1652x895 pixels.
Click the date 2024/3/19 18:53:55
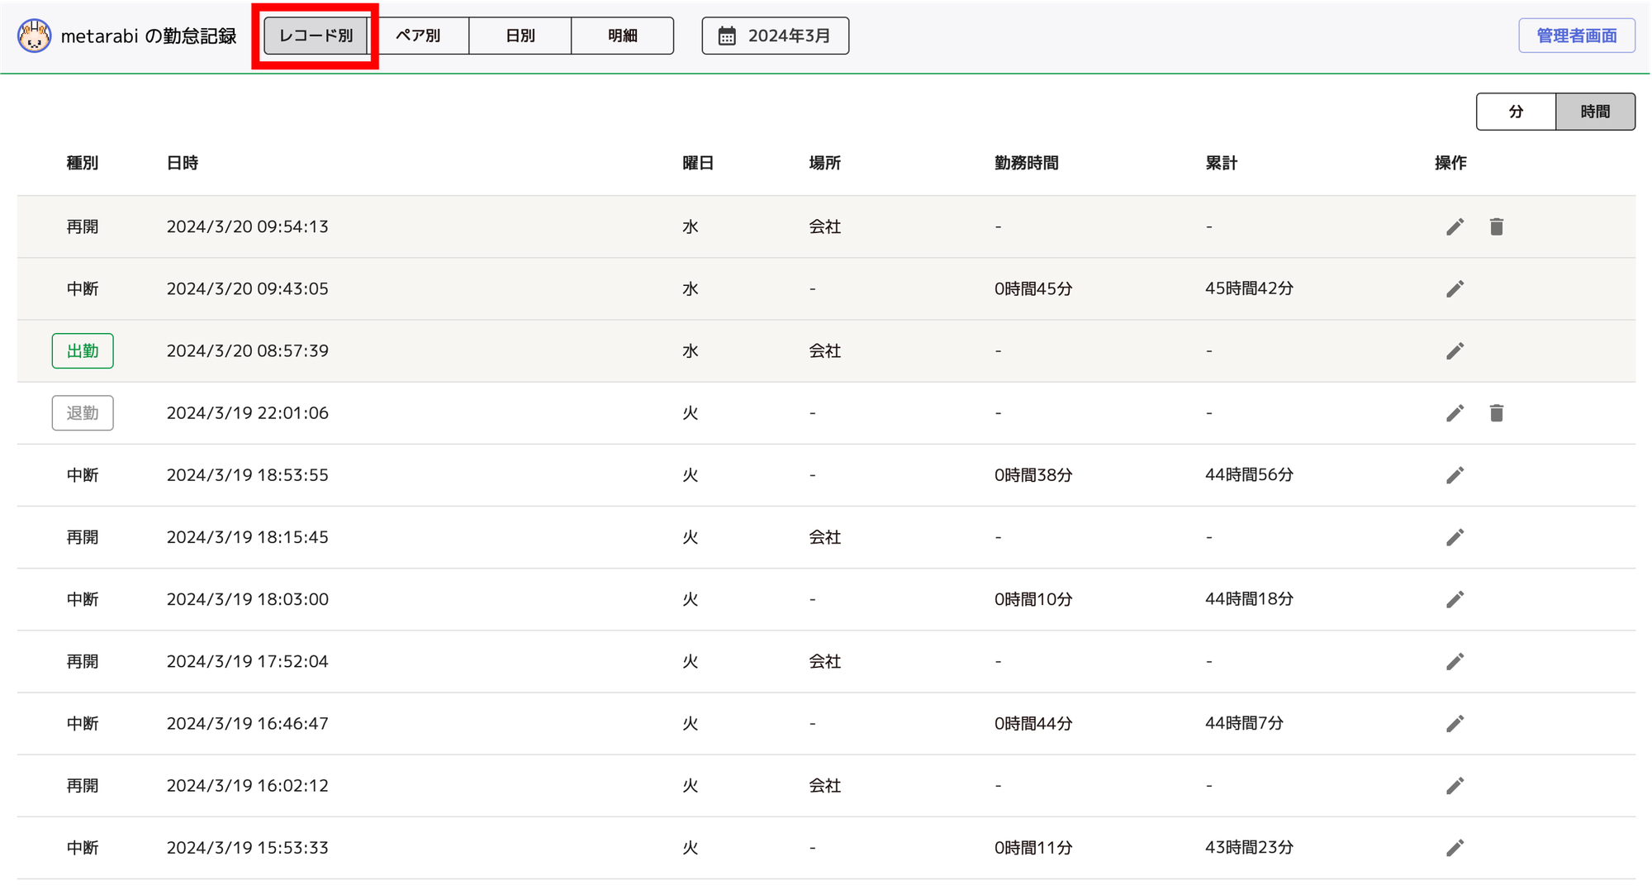coord(248,475)
